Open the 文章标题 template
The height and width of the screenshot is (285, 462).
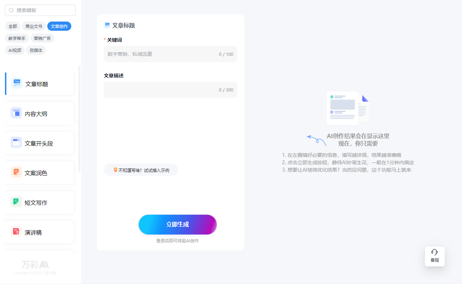40,84
